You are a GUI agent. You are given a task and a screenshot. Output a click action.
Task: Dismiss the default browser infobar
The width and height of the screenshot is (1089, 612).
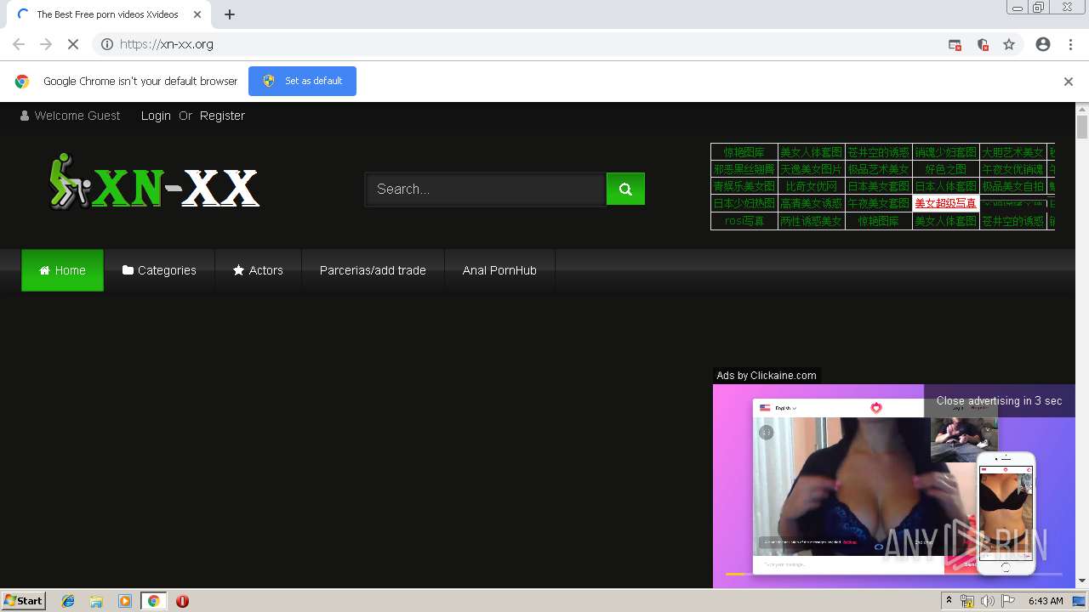point(1068,82)
